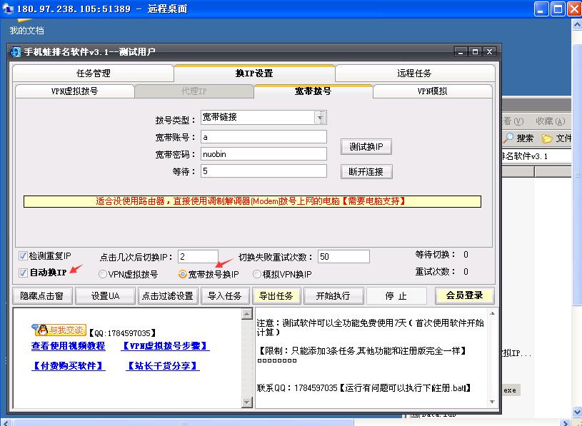This screenshot has width=582, height=426.
Task: Open the 查看使用视频教程 link
Action: click(68, 346)
